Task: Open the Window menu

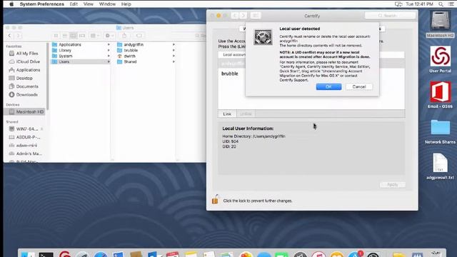Action: click(x=107, y=4)
